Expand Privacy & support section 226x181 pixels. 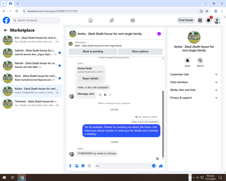coord(194,98)
